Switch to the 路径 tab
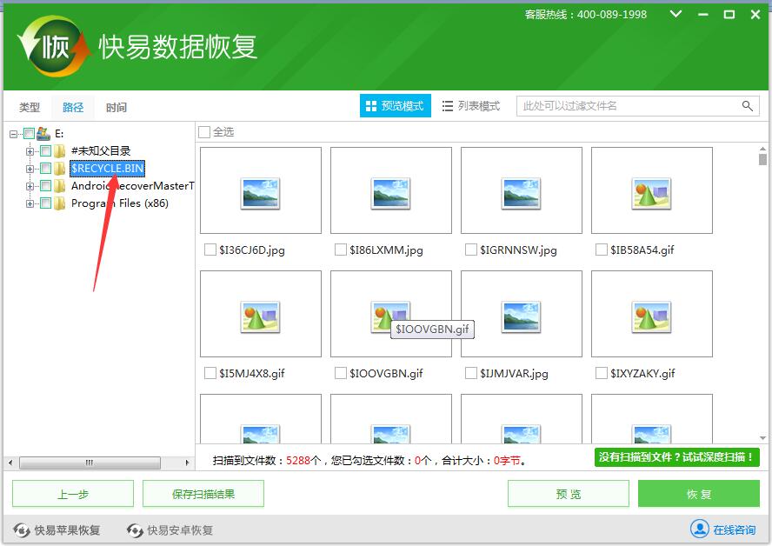The image size is (772, 546). [73, 107]
